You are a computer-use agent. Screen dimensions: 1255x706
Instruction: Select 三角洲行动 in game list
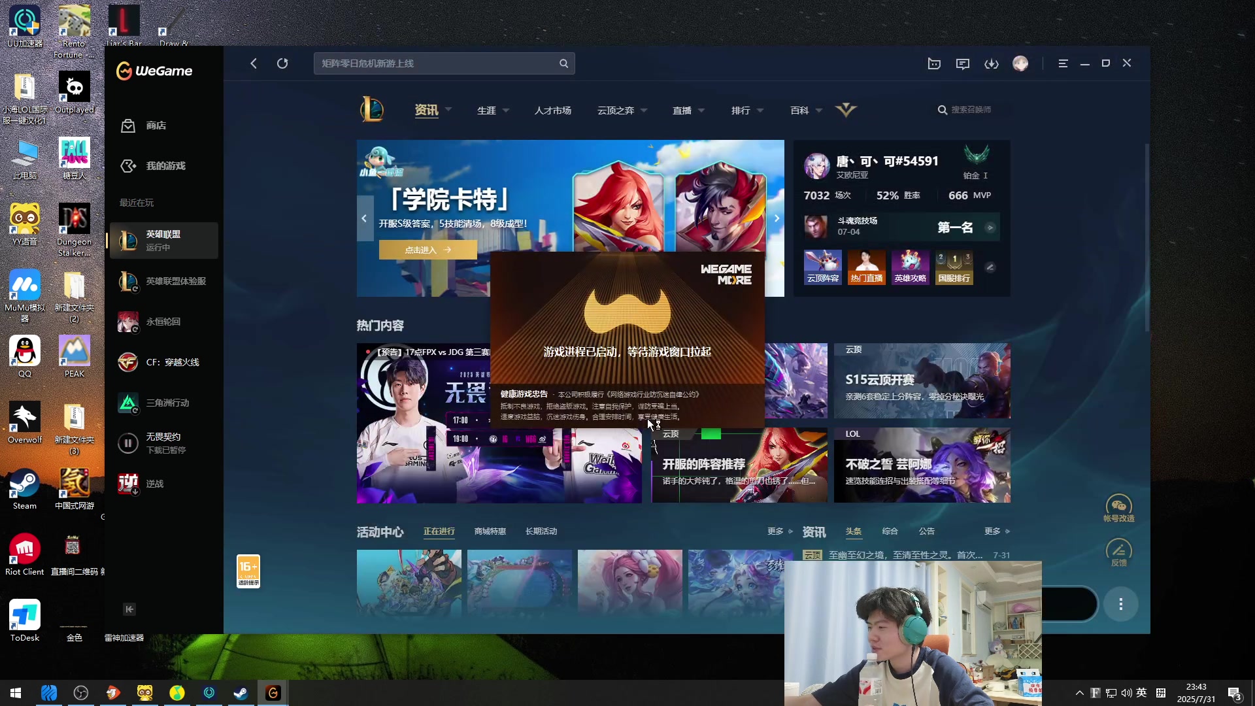(x=163, y=403)
